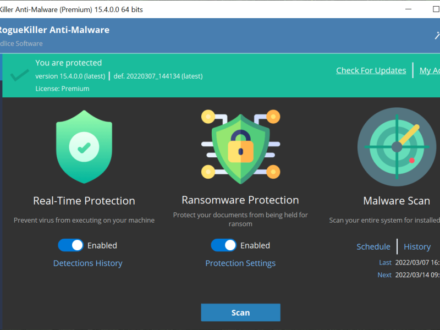Open Detections History
Image resolution: width=440 pixels, height=330 pixels.
[88, 263]
